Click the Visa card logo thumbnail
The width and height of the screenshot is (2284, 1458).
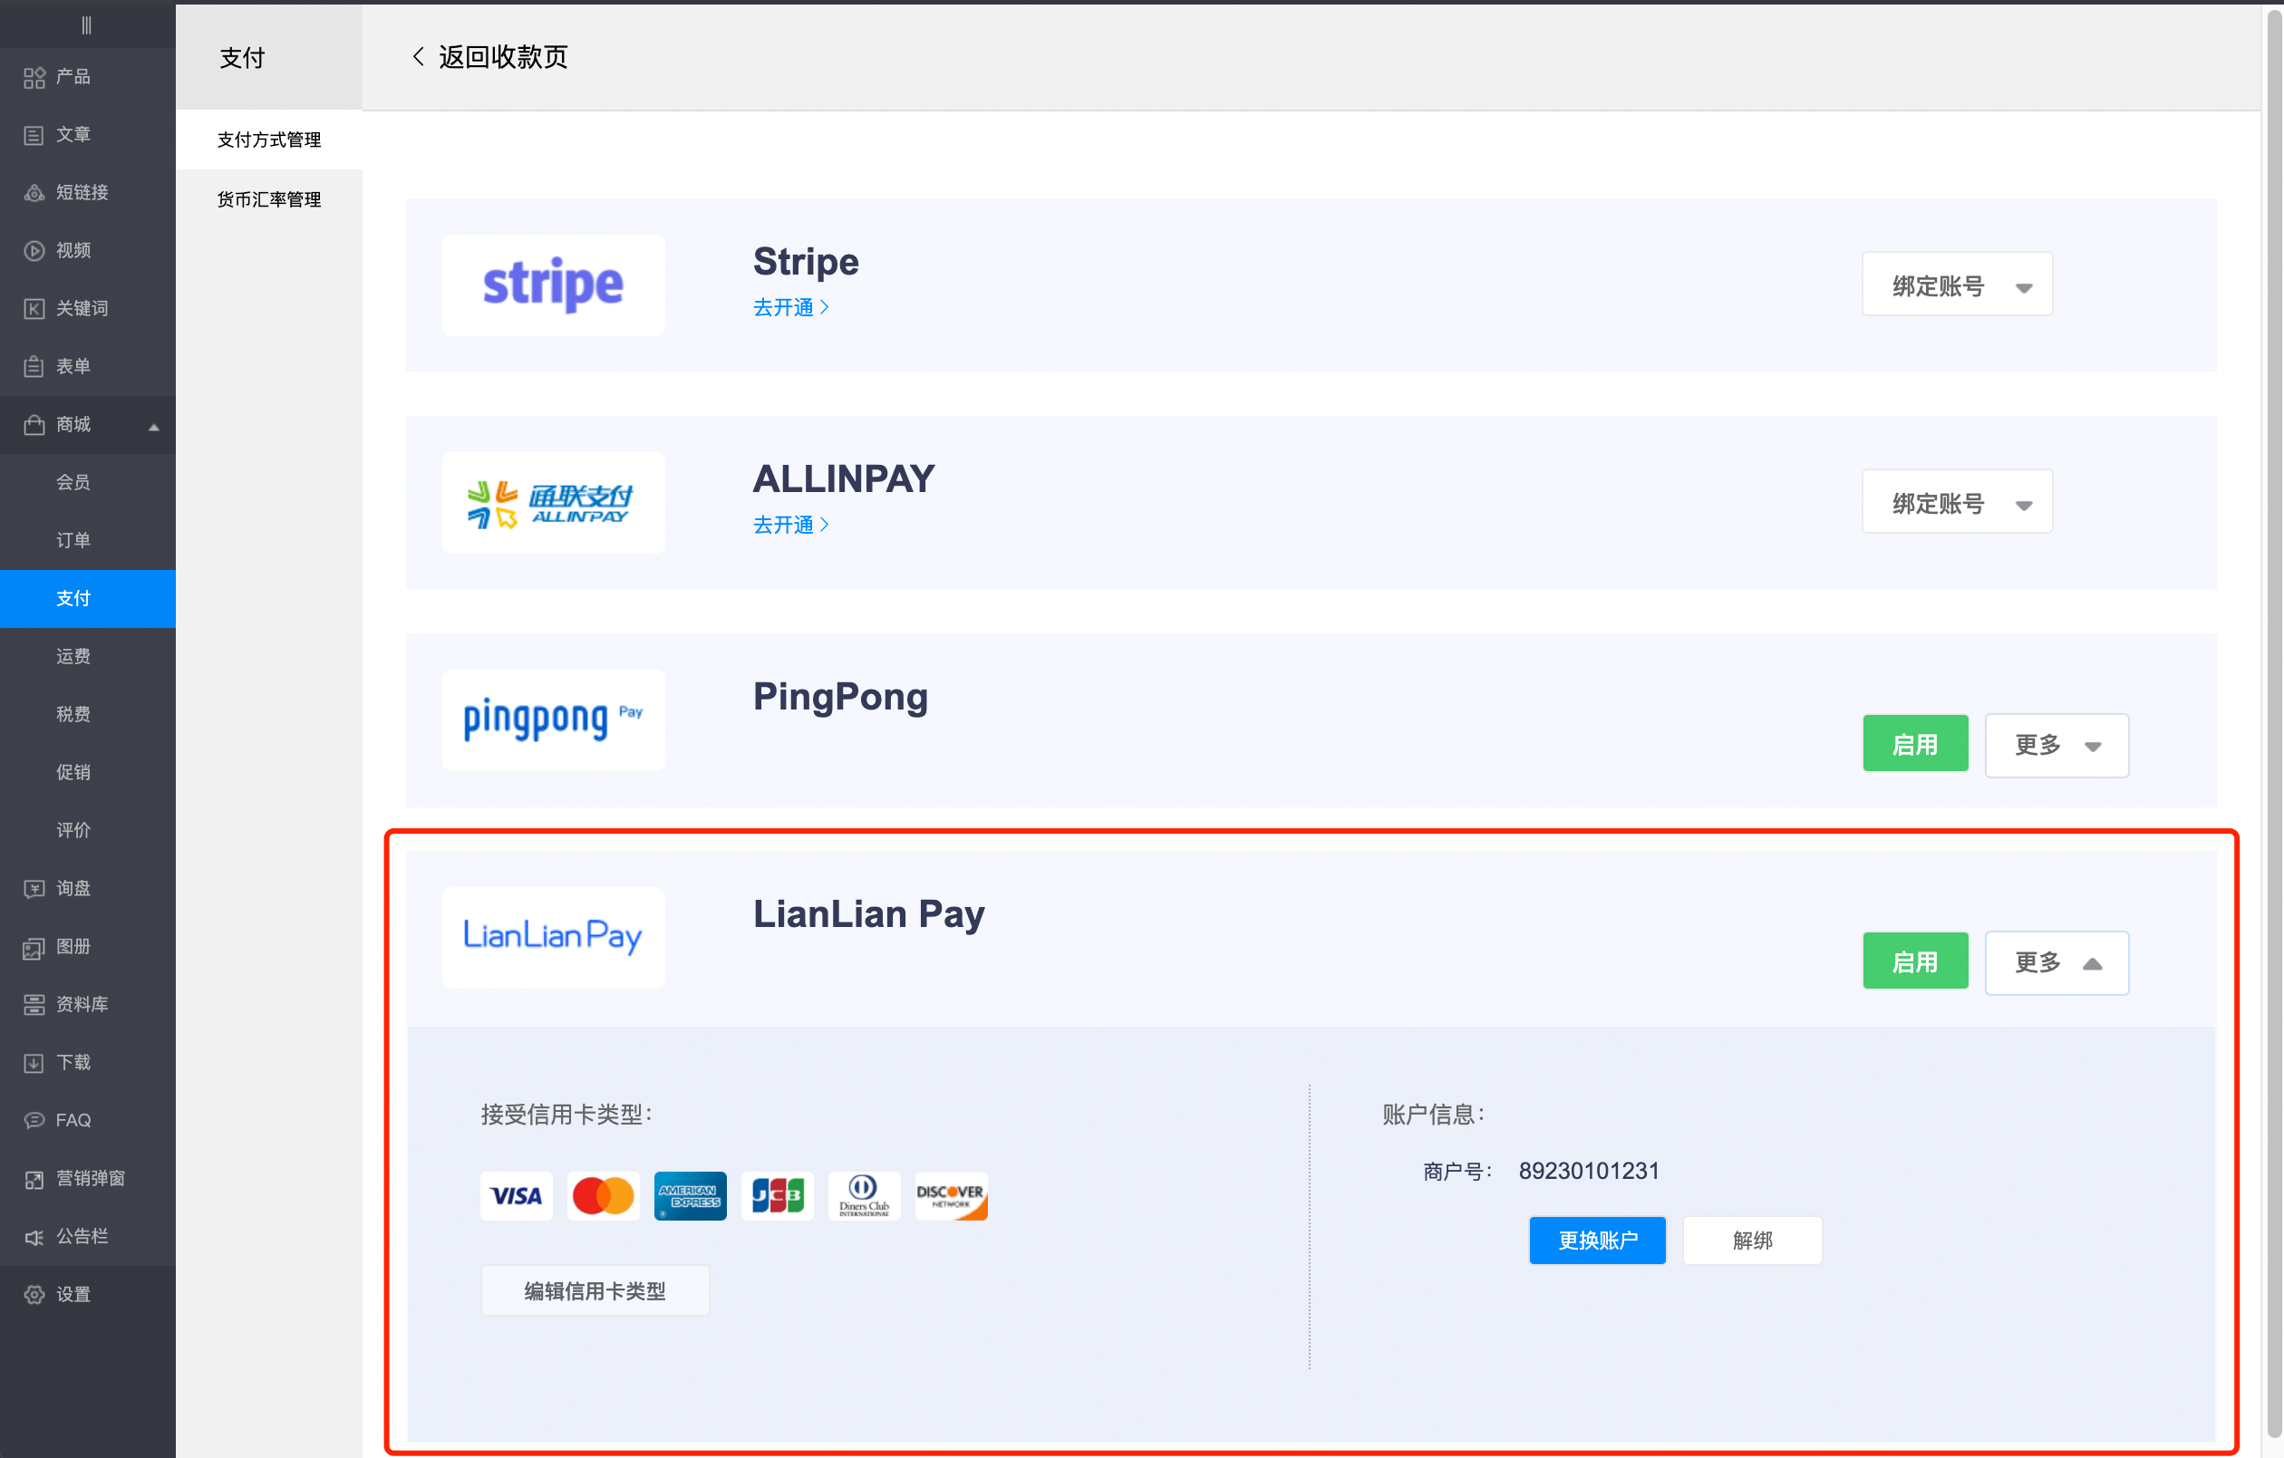[516, 1195]
